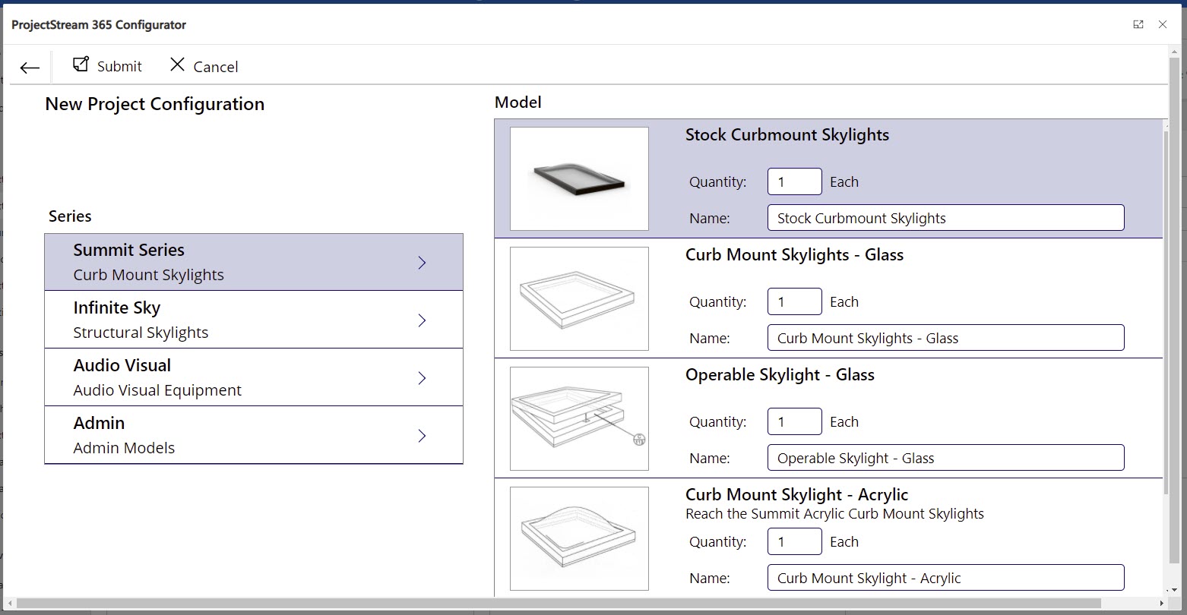Click the Curb Mount Skylights - Glass heading

click(794, 255)
